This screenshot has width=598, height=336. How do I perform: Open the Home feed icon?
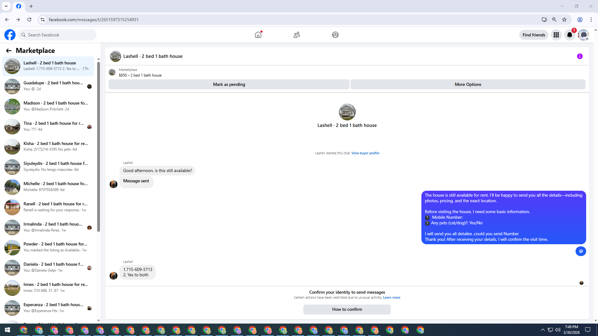coord(258,35)
